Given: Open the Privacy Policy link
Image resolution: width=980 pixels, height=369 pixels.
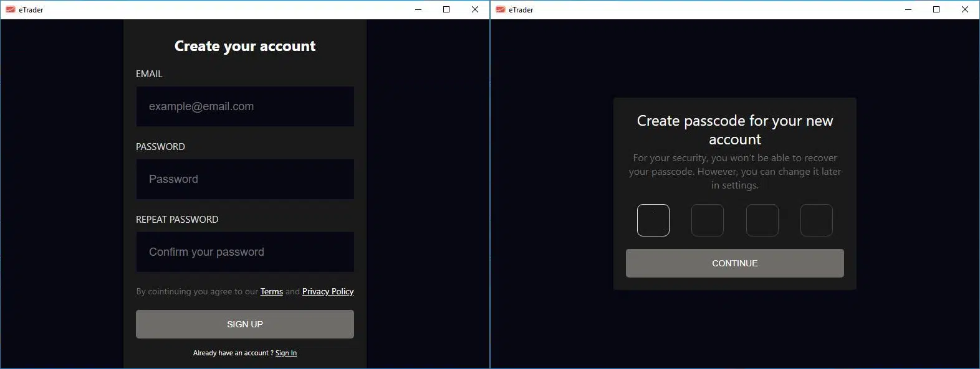Looking at the screenshot, I should pos(328,292).
